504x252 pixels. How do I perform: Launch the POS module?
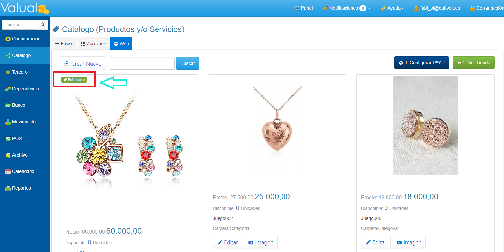[x=25, y=138]
